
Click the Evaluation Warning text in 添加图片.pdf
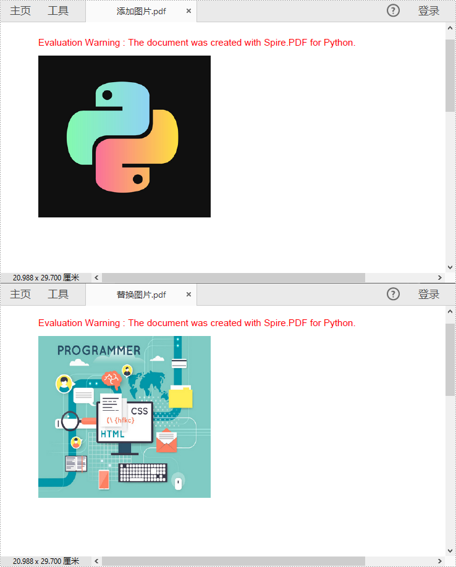(196, 43)
